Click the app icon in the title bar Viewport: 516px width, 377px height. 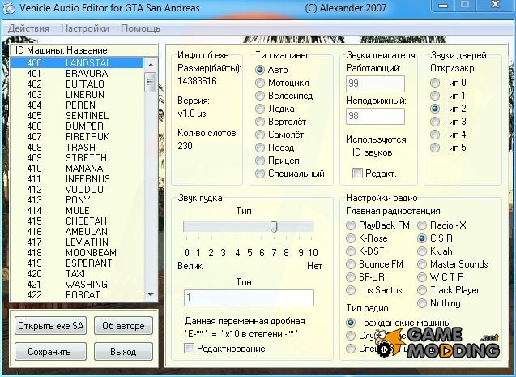click(x=8, y=7)
